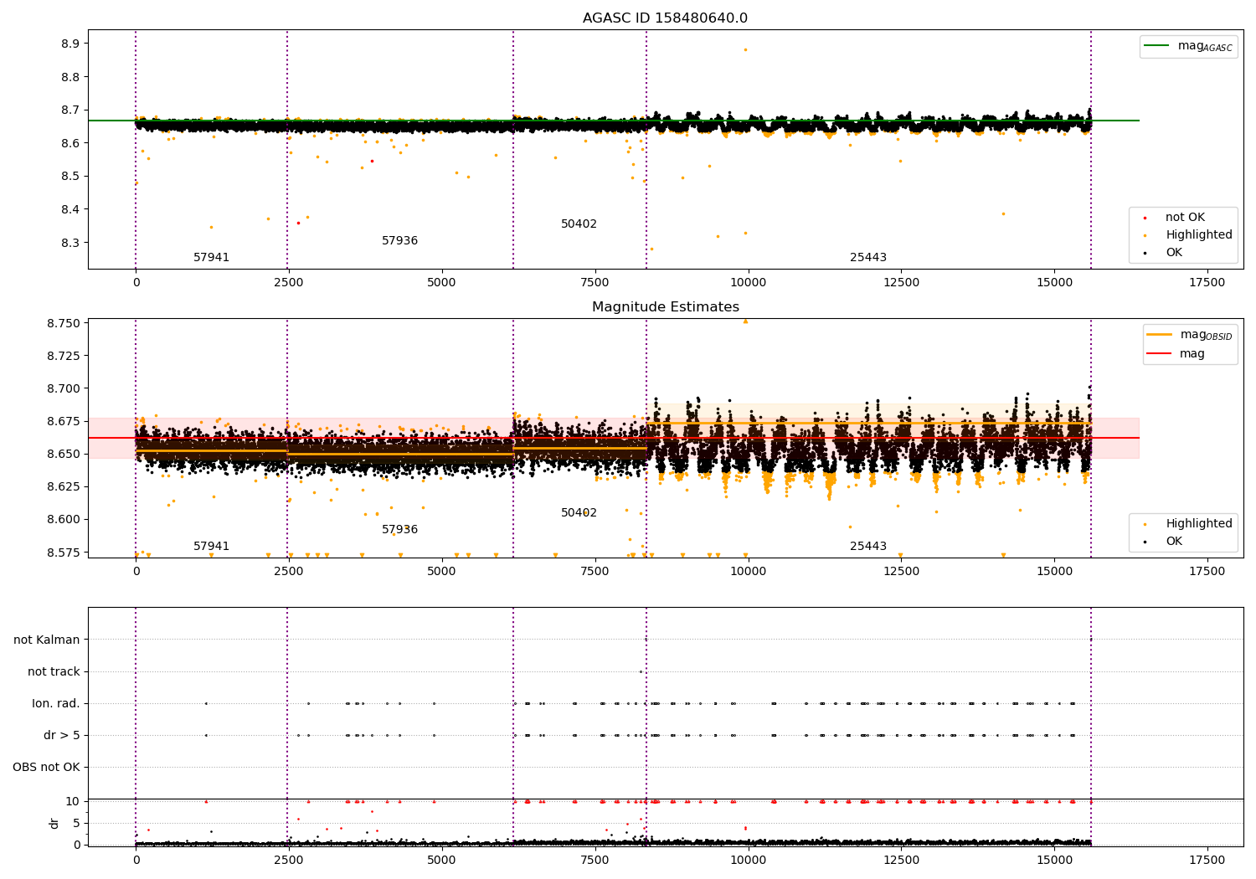Click OBSID label 57936 in Magnitude Estimates plot
This screenshot has height=879, width=1256.
tap(399, 530)
